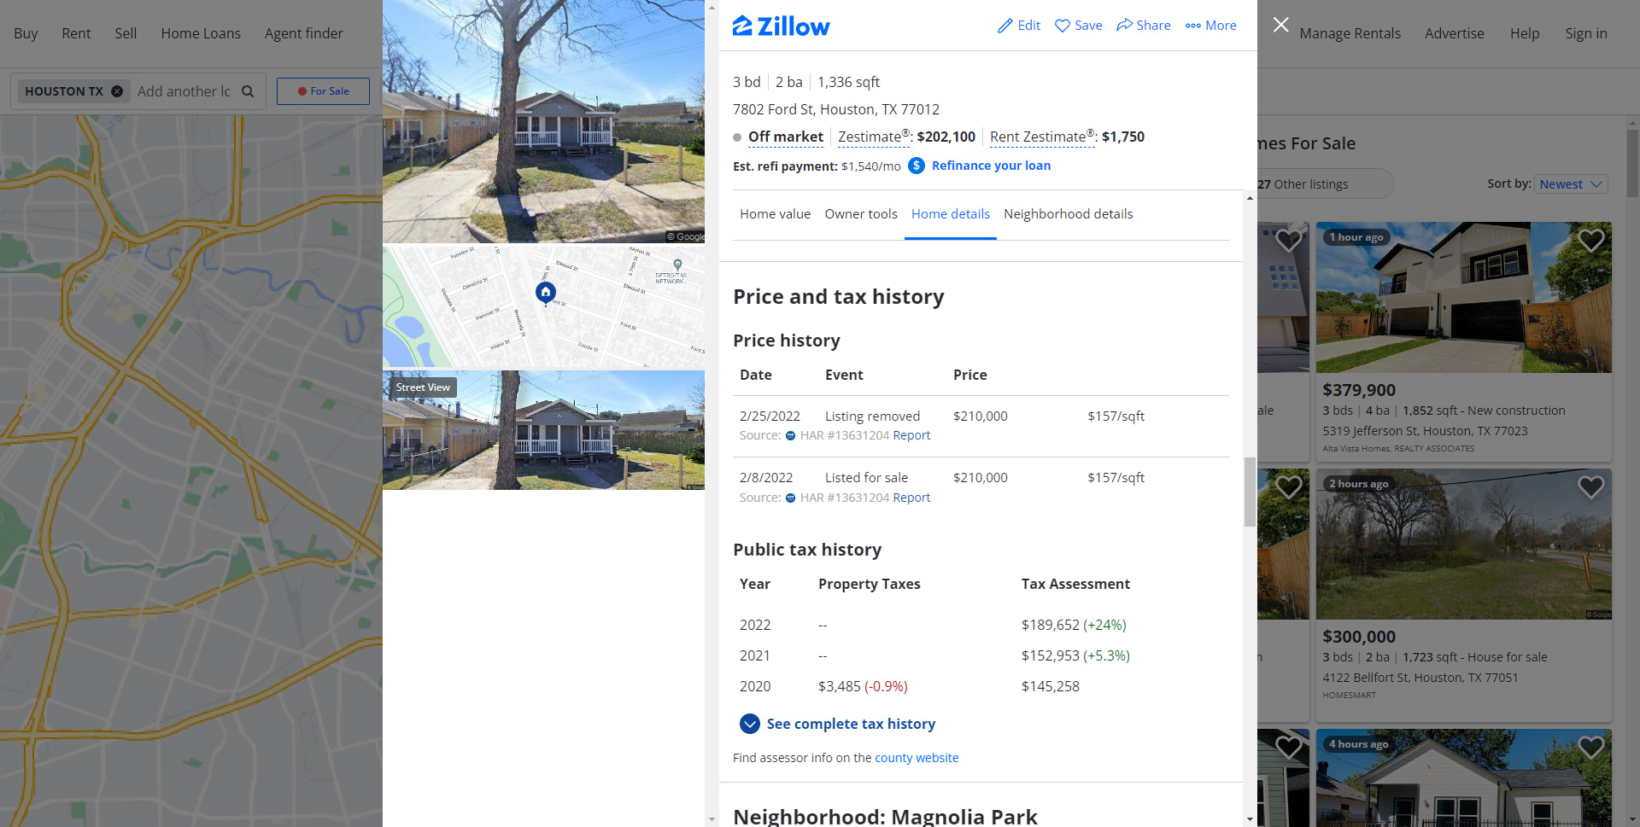Click the photo pane scroll down arrow
Viewport: 1640px width, 827px height.
pyautogui.click(x=712, y=819)
